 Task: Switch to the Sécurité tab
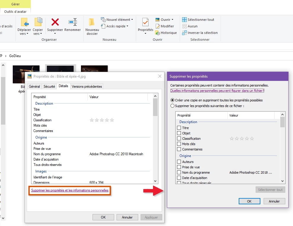(49, 87)
